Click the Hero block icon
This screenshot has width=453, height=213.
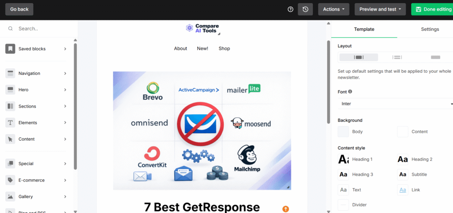pyautogui.click(x=10, y=90)
